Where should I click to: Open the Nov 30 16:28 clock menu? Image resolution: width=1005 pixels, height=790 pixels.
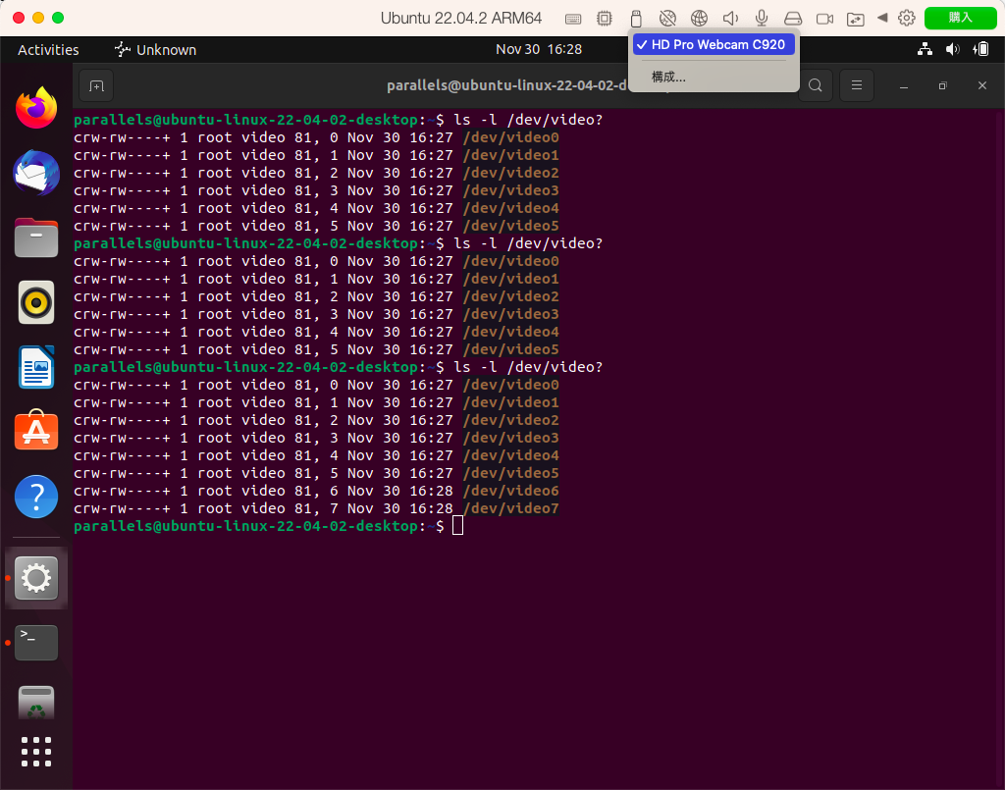(x=539, y=49)
